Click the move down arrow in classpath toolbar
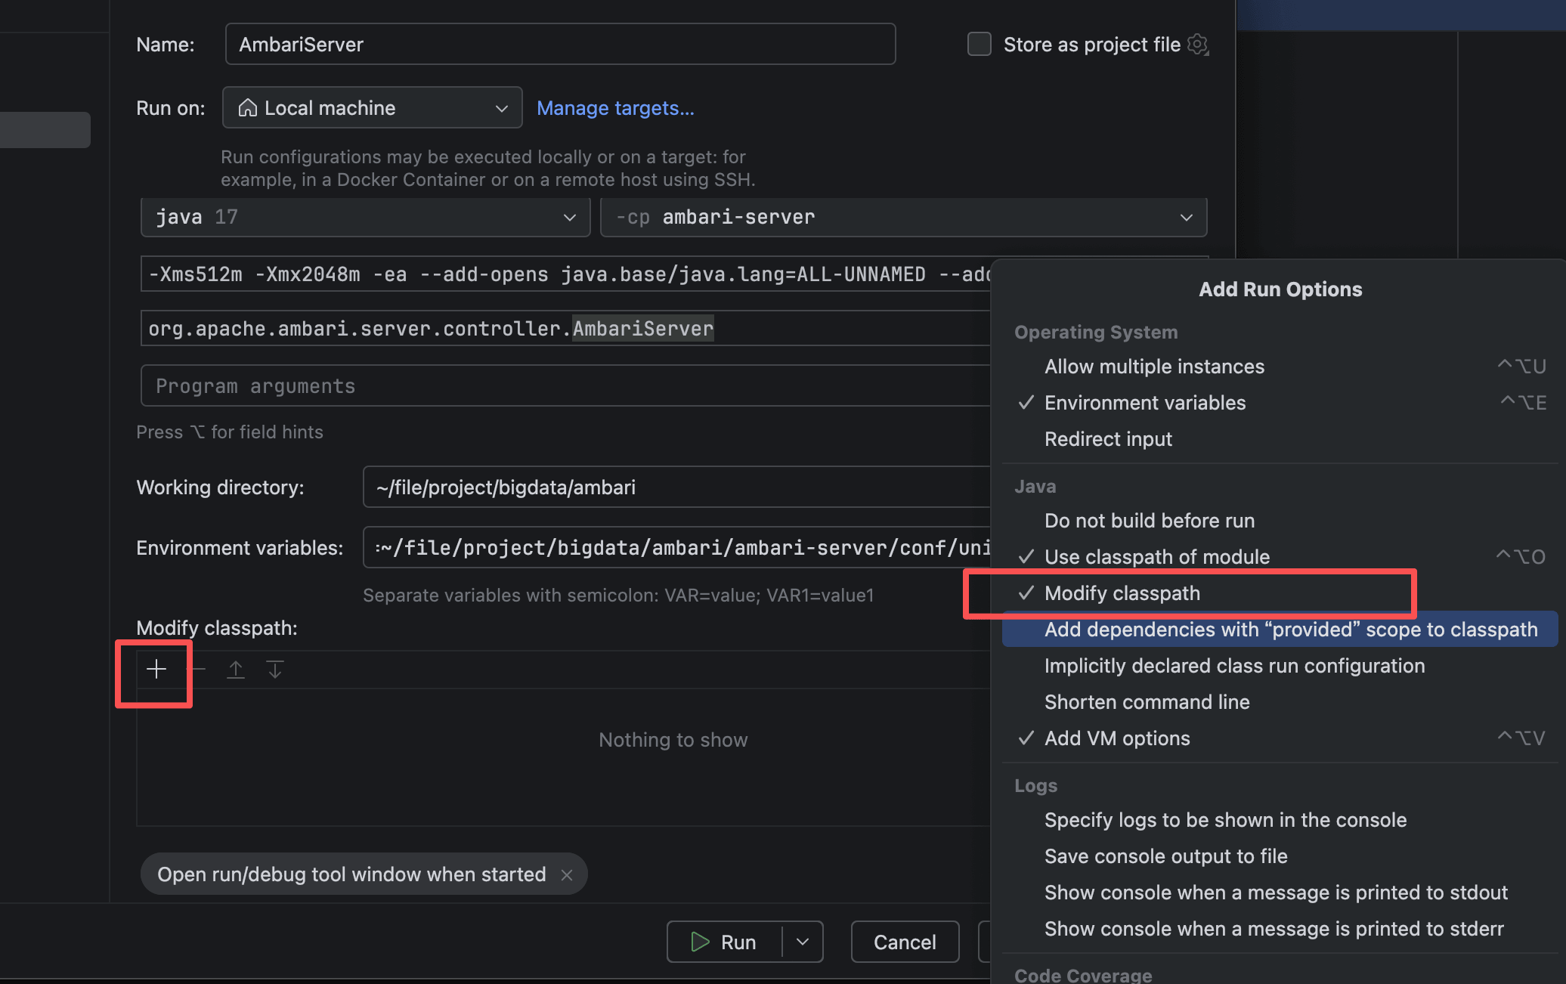The height and width of the screenshot is (984, 1566). [x=275, y=670]
